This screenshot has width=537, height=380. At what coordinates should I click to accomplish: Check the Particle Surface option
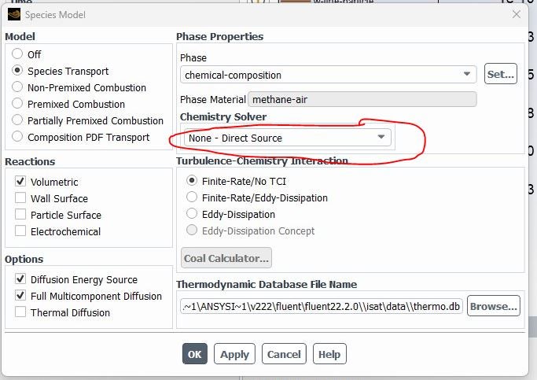point(20,215)
